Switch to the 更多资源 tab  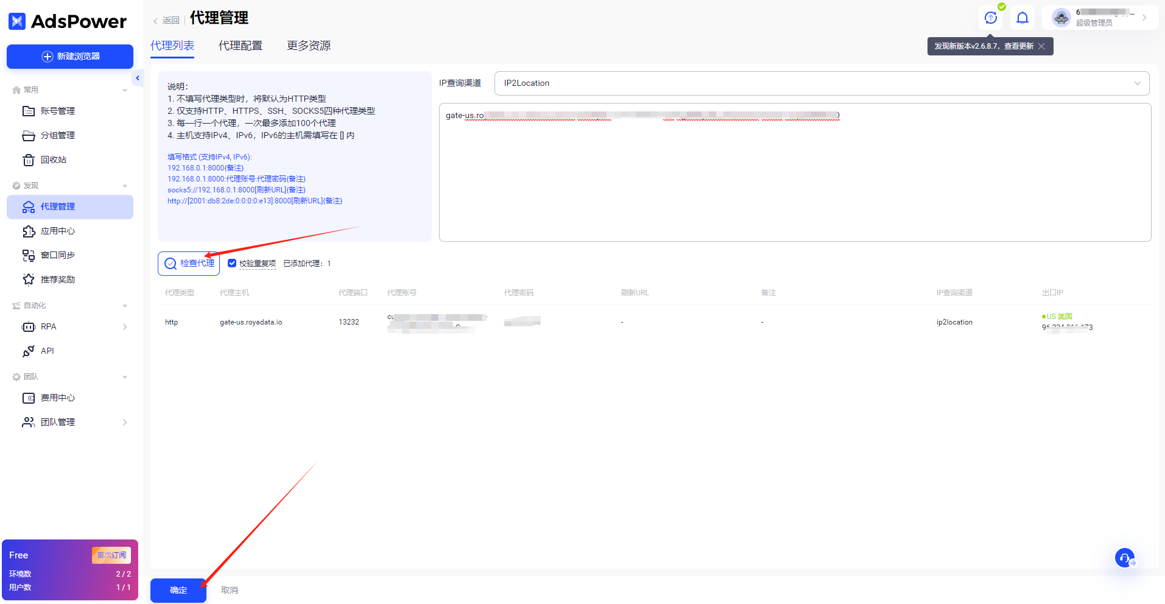[309, 46]
